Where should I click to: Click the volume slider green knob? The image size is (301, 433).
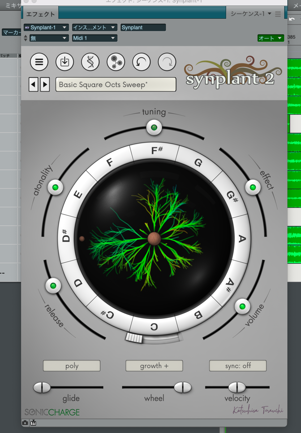point(242,307)
